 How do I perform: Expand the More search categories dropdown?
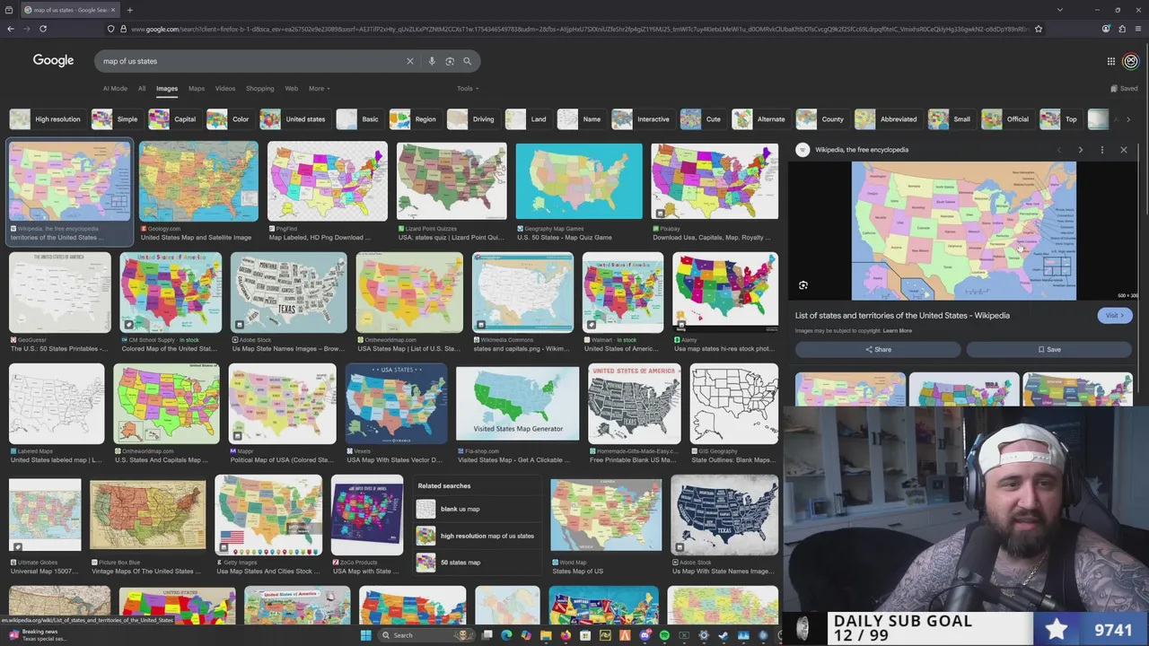[319, 89]
